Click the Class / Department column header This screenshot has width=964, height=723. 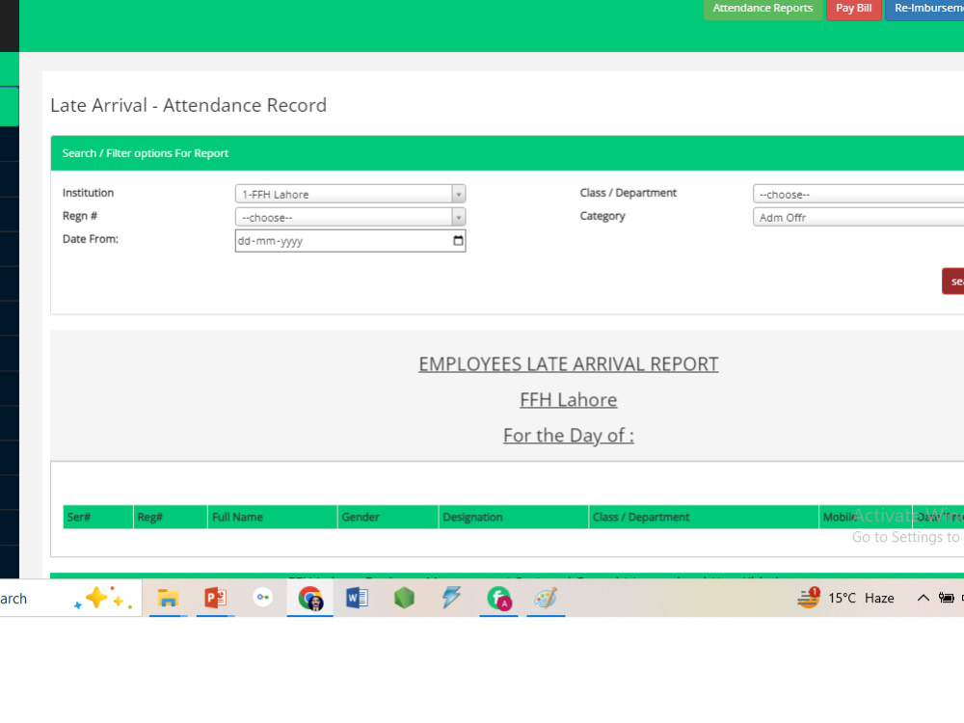click(704, 517)
